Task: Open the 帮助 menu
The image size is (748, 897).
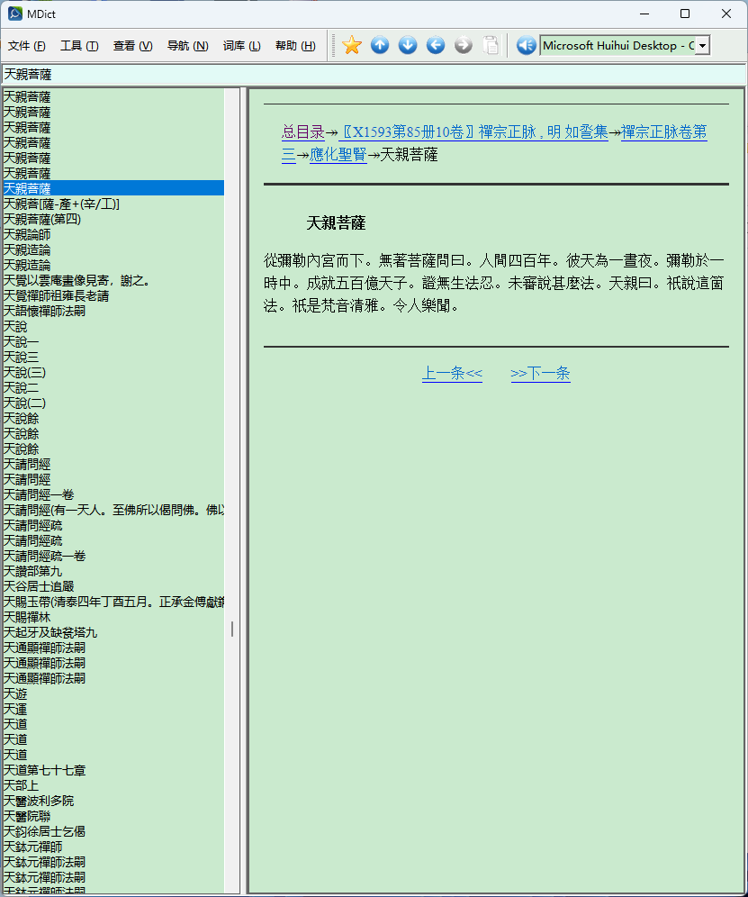Action: coord(295,45)
